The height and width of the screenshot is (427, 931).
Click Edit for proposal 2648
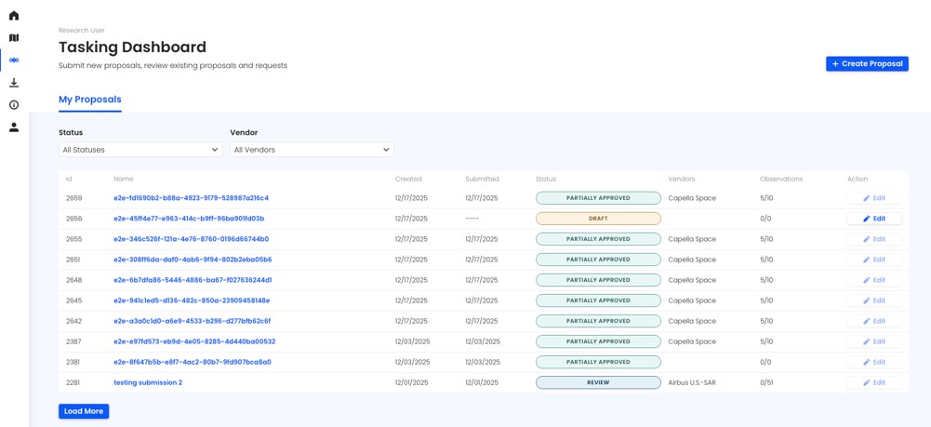point(874,280)
